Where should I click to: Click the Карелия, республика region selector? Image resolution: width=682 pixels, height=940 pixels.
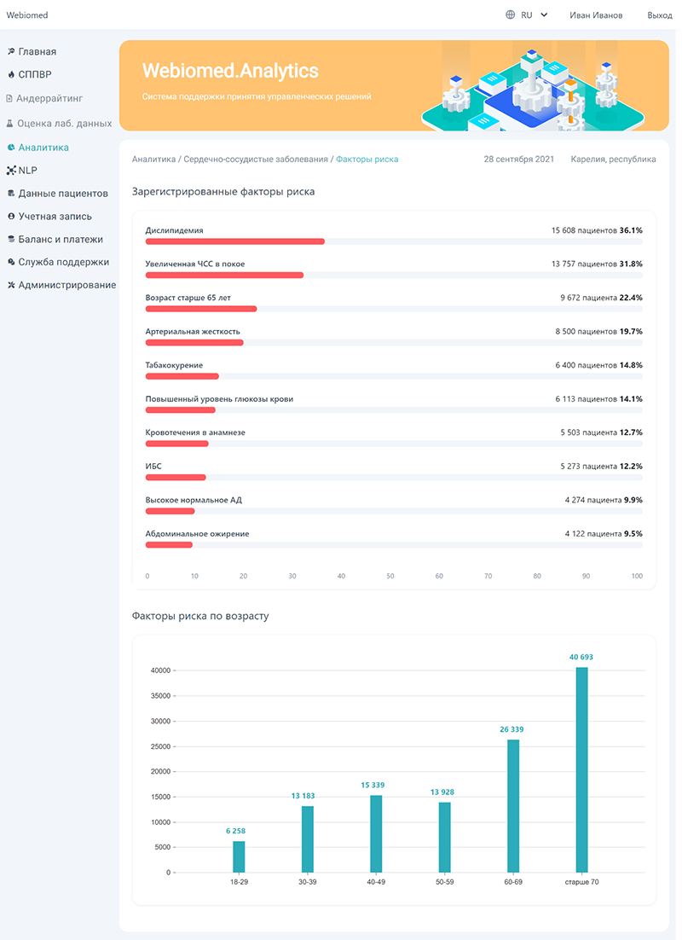613,160
